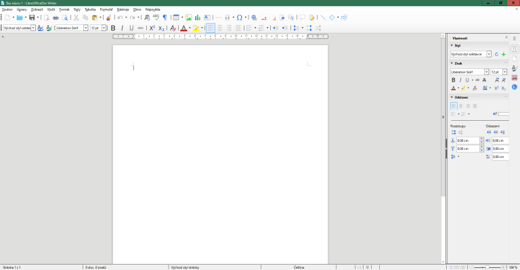Toggle Bold in formatting toolbar
The height and width of the screenshot is (270, 520).
pyautogui.click(x=113, y=28)
